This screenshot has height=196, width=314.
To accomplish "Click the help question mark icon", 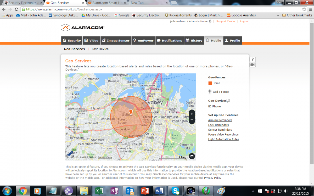I will pos(252,59).
